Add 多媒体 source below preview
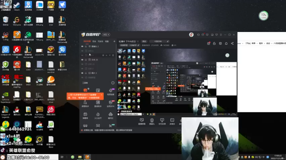 pyautogui.click(x=172, y=121)
